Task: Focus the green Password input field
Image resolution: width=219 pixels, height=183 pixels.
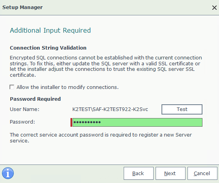Action: tap(137, 122)
